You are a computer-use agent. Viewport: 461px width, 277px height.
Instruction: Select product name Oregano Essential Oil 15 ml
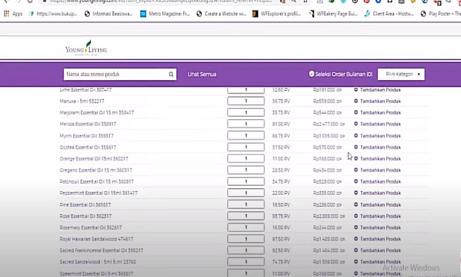coord(96,170)
